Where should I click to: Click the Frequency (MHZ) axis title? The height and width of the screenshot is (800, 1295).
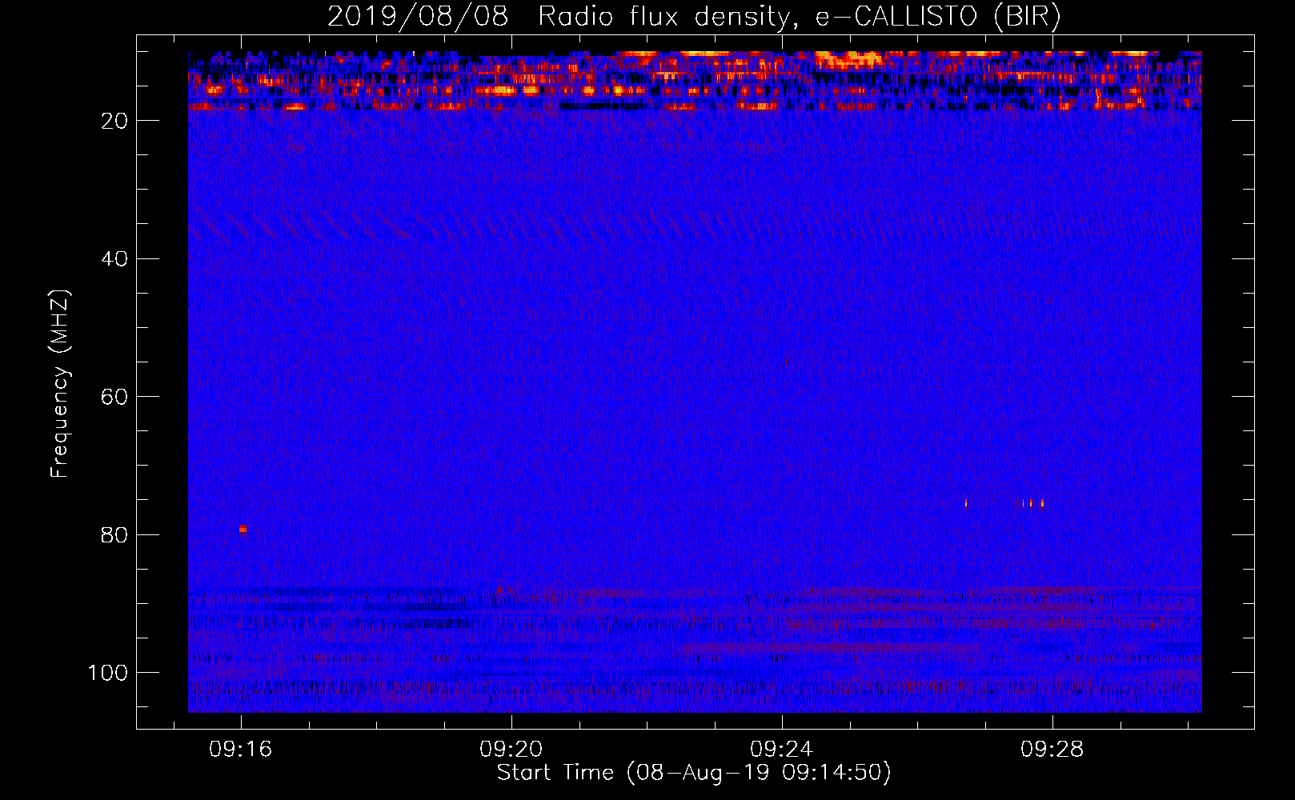tap(60, 384)
